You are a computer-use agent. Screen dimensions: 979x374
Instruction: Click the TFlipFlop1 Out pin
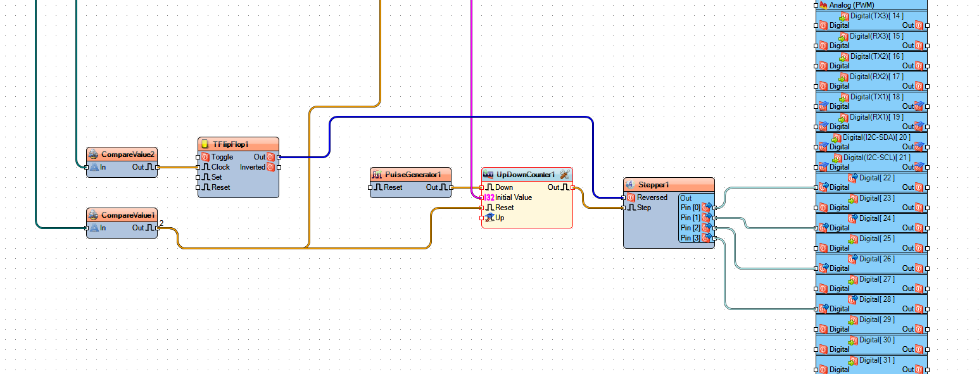click(279, 157)
